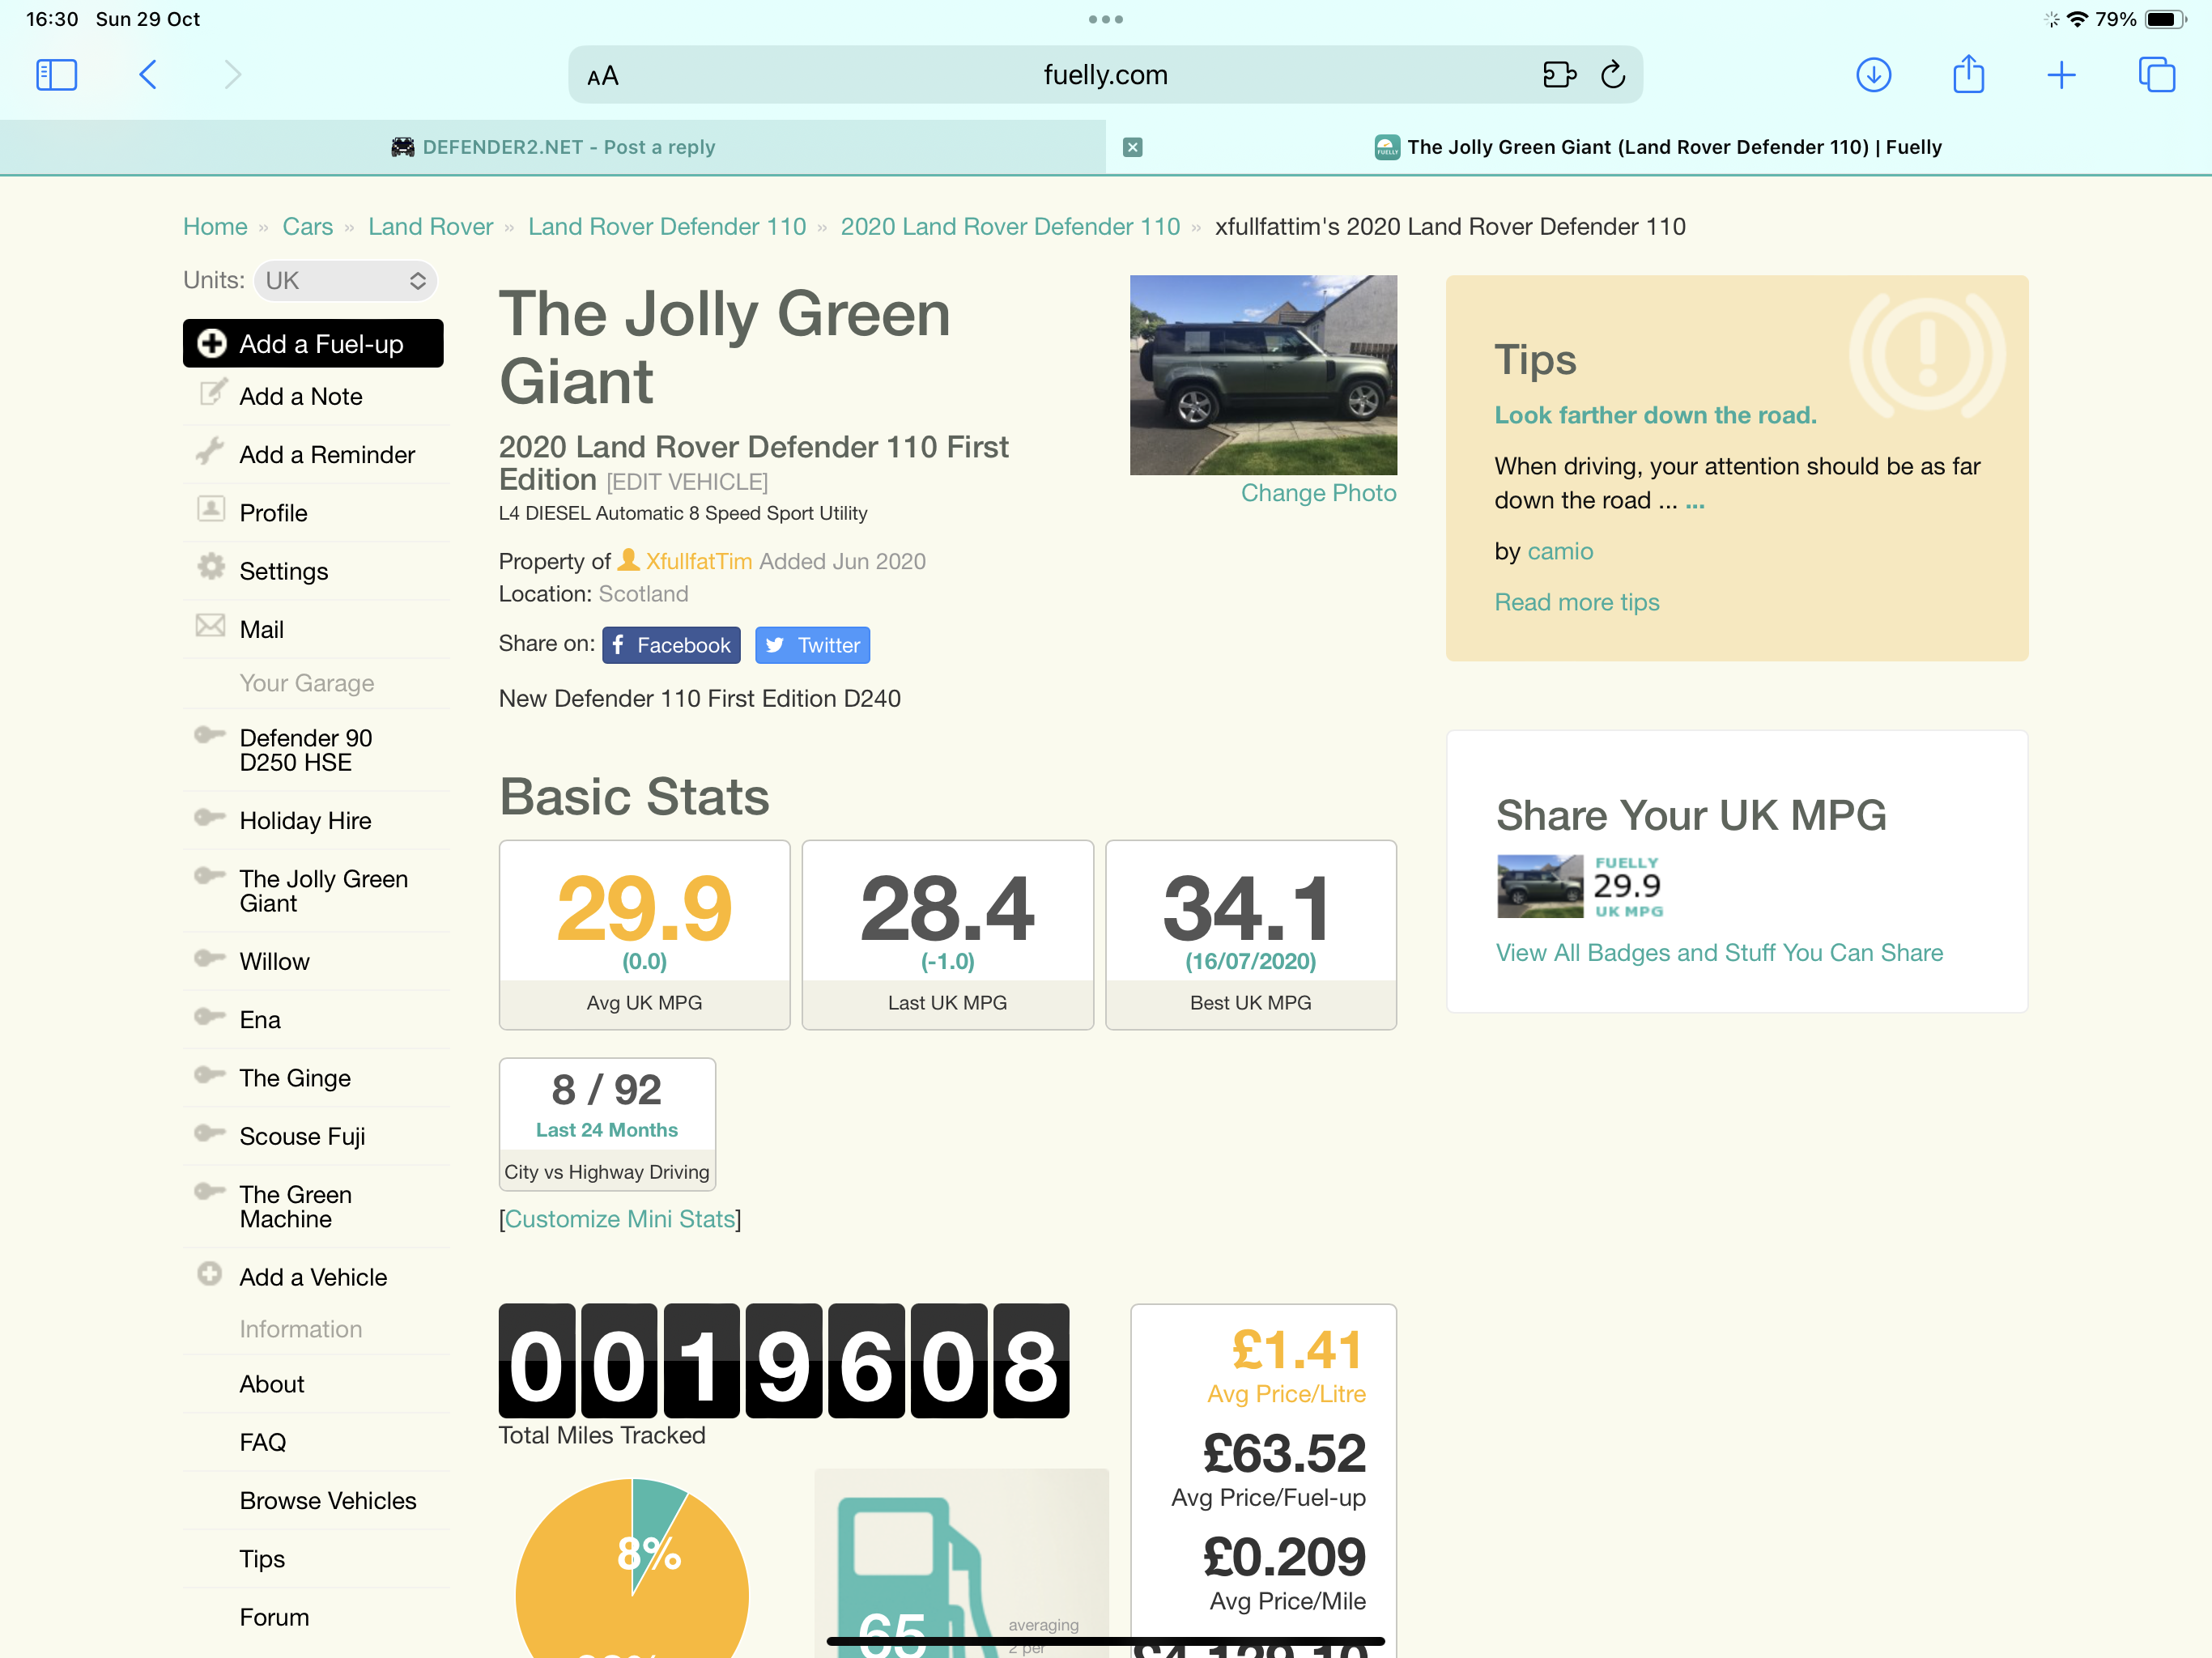The height and width of the screenshot is (1658, 2212).
Task: Open Willow vehicle in garage
Action: pos(274,962)
